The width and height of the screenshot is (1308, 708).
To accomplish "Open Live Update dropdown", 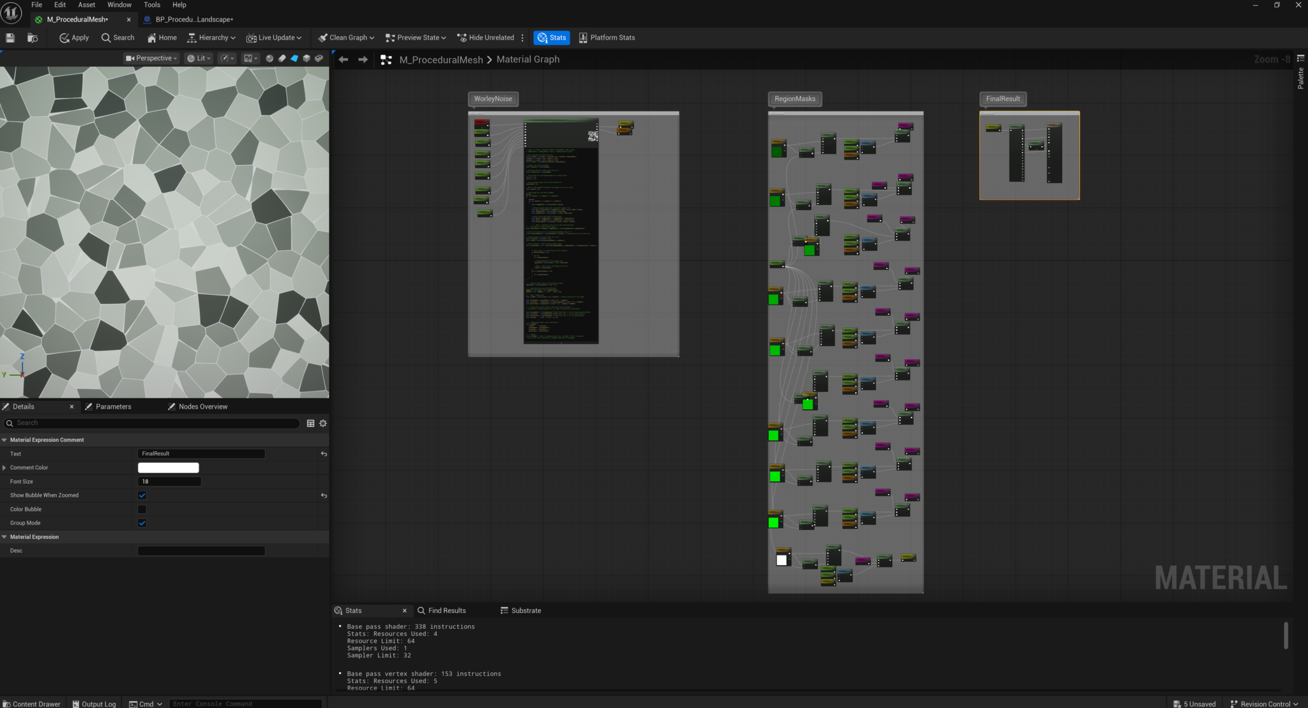I will coord(274,38).
